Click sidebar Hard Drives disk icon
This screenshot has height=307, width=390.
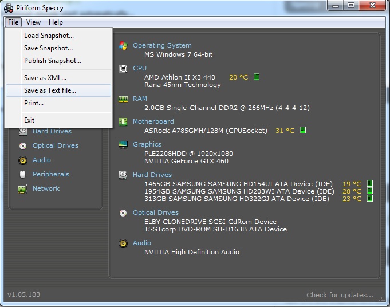(x=23, y=131)
